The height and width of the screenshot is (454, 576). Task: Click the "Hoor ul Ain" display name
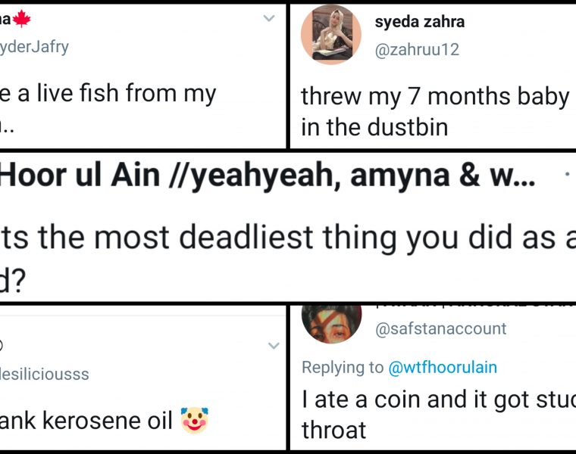pos(78,177)
